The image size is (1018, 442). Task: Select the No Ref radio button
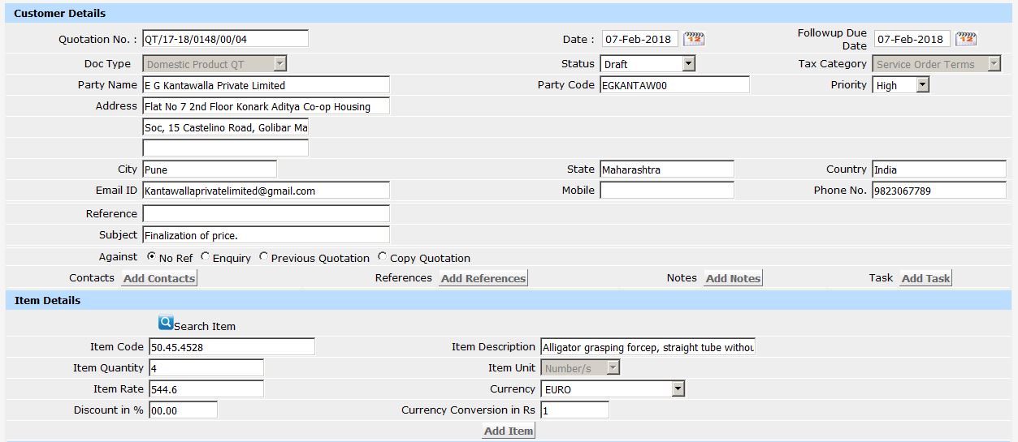coord(152,257)
